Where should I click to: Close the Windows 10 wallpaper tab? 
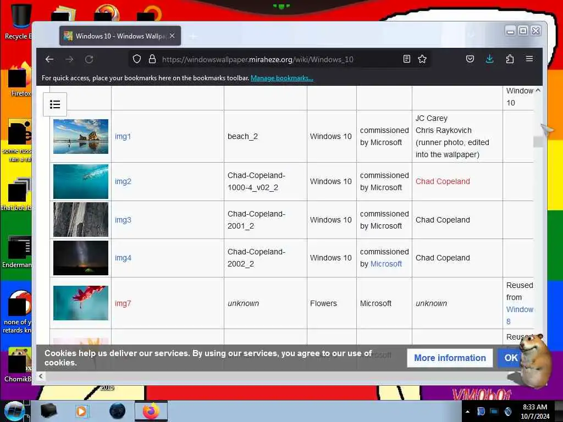[x=172, y=36]
